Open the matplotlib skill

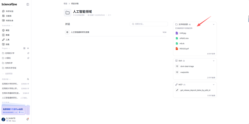pyautogui.click(x=185, y=72)
